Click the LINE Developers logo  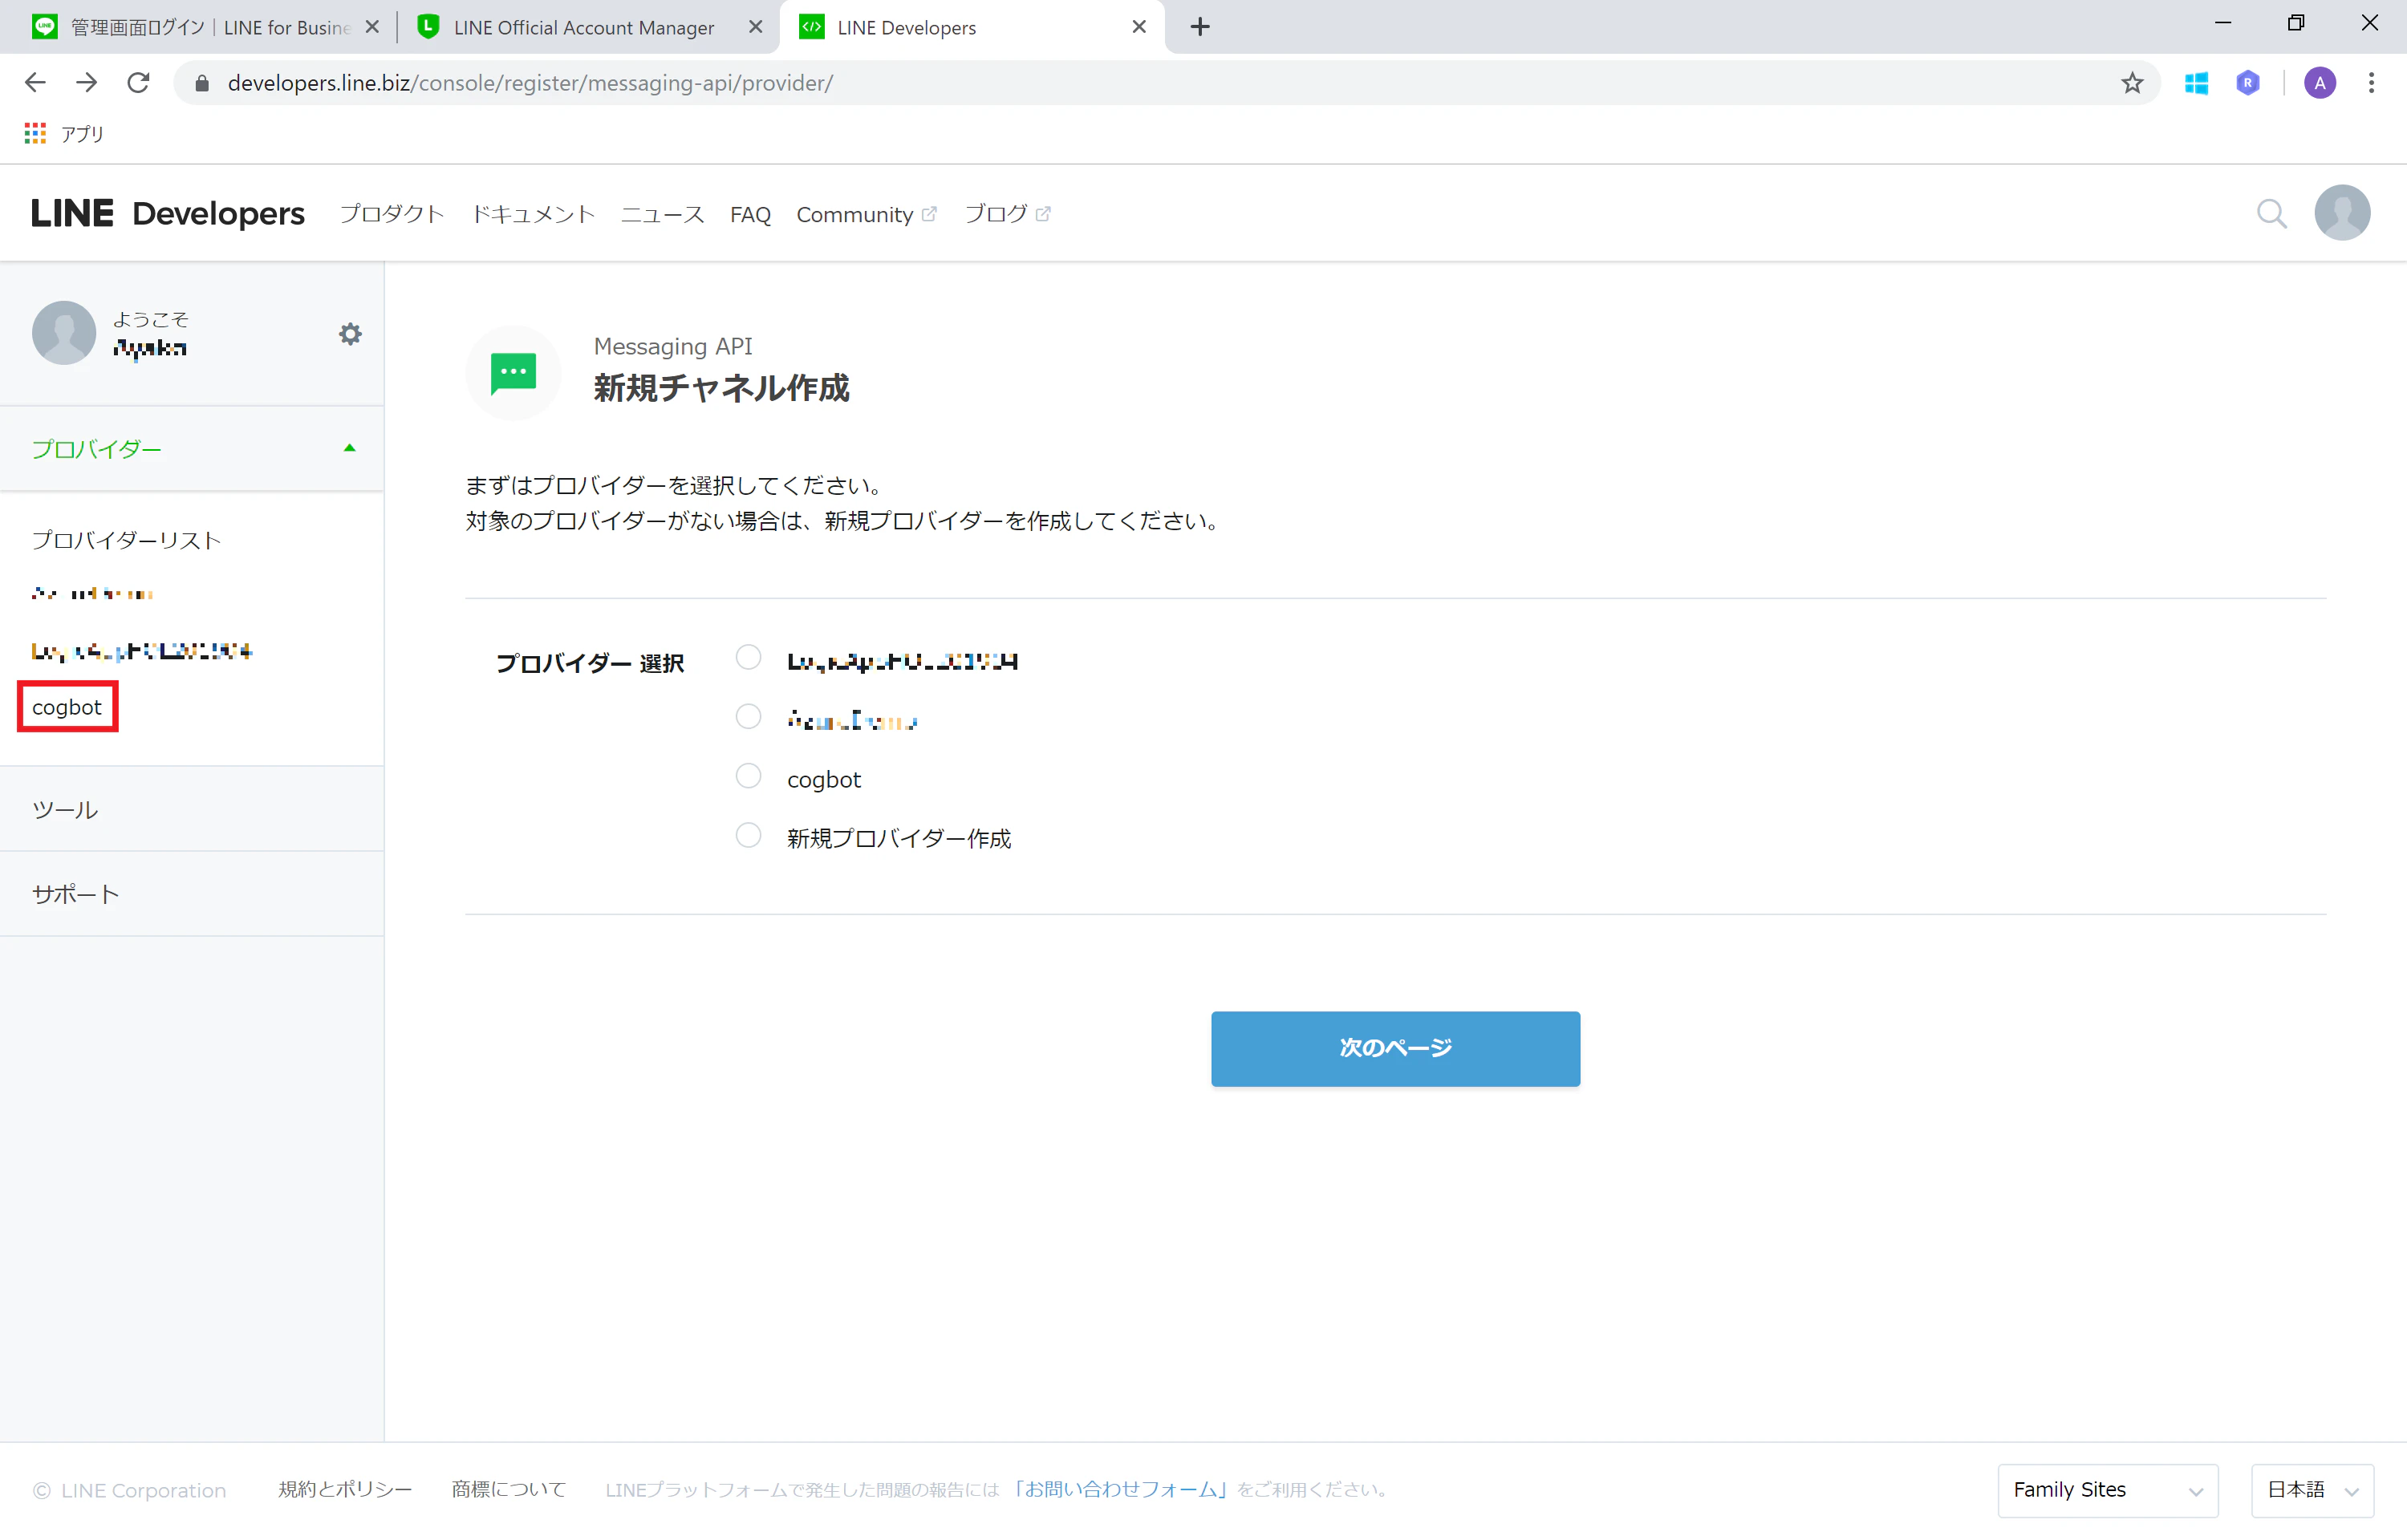[x=168, y=213]
